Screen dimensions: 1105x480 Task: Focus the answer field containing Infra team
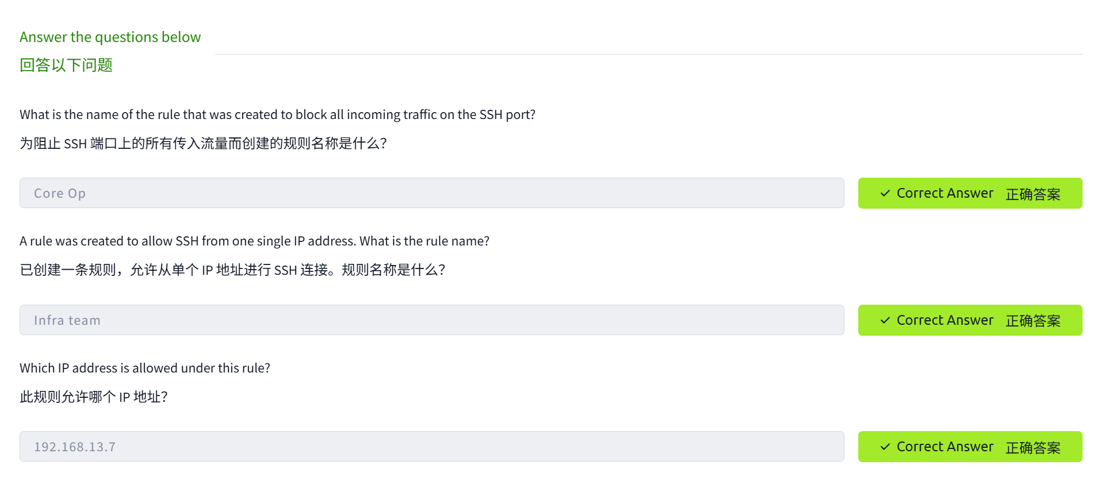(431, 321)
